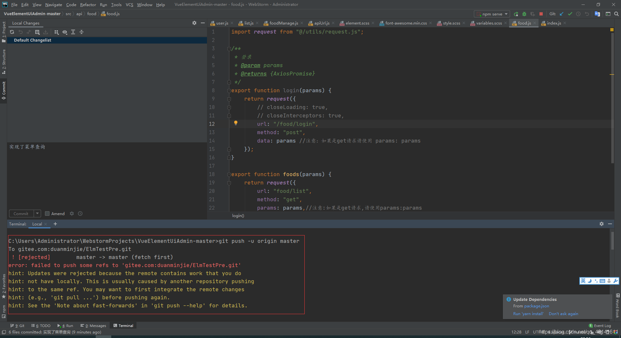The width and height of the screenshot is (621, 338).
Task: Open the npm serve run configuration dropdown
Action: pyautogui.click(x=492, y=14)
